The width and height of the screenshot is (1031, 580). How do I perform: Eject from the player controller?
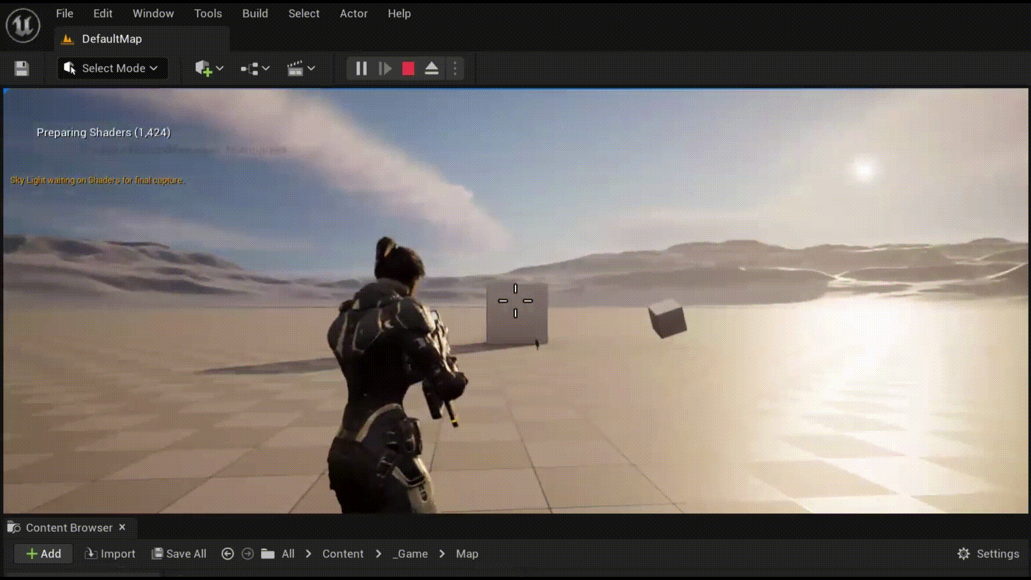tap(432, 68)
